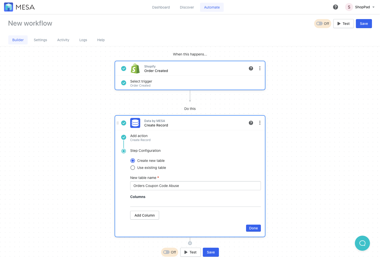Open the Automate nav item

click(x=212, y=7)
